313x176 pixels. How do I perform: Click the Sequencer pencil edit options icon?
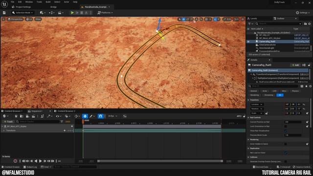(92, 116)
